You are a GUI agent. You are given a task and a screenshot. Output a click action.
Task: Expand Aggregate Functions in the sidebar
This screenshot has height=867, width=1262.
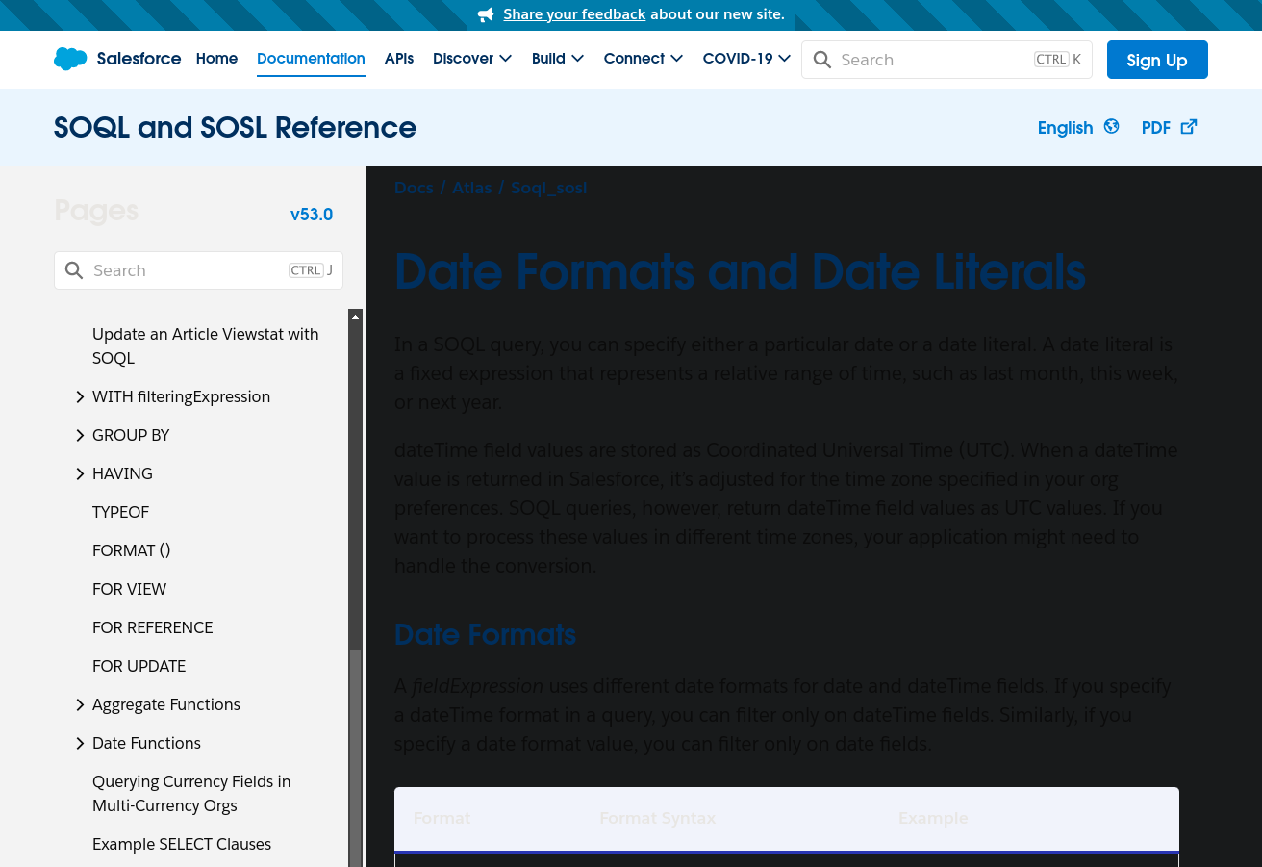pyautogui.click(x=80, y=704)
